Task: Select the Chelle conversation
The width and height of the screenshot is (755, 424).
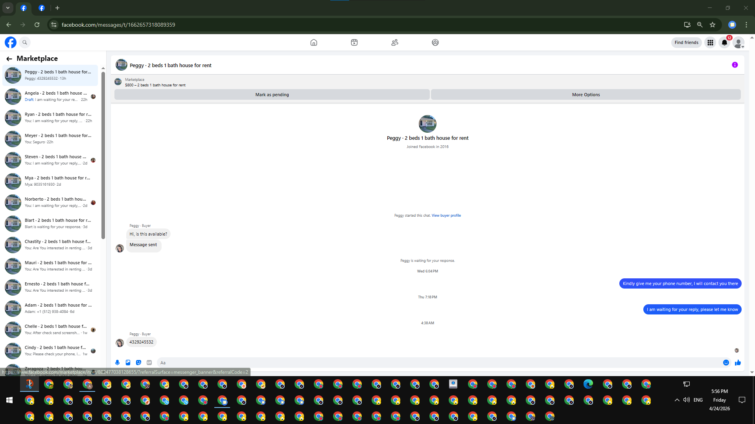Action: 51,329
